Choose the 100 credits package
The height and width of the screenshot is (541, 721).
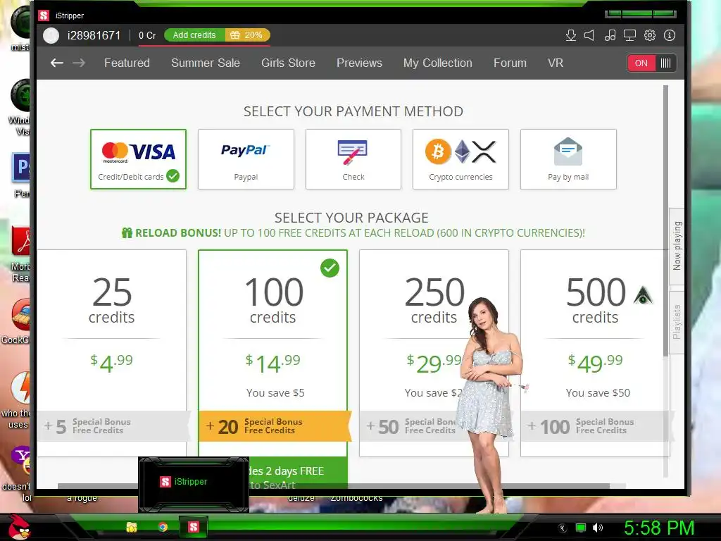pyautogui.click(x=272, y=354)
